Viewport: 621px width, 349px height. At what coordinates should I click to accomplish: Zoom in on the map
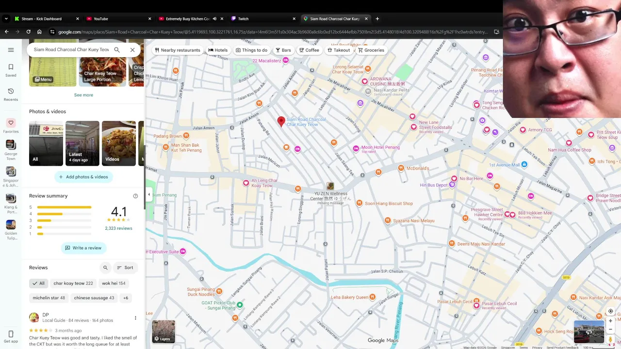click(x=610, y=321)
